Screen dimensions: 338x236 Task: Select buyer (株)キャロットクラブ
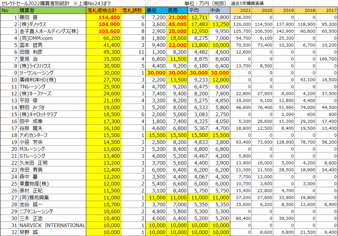point(38,114)
